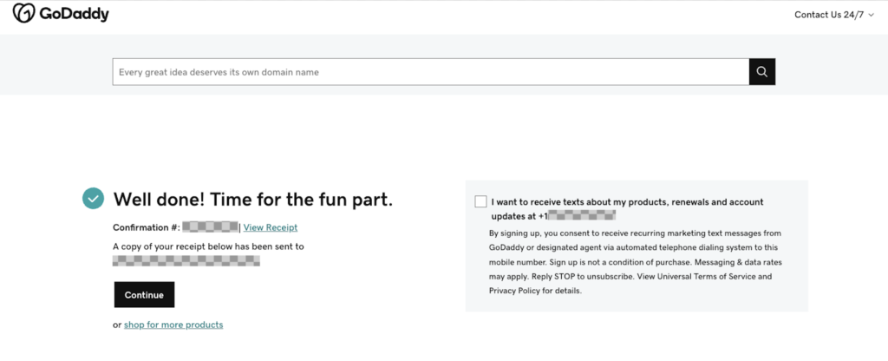Enable text updates checkbox

click(x=480, y=202)
